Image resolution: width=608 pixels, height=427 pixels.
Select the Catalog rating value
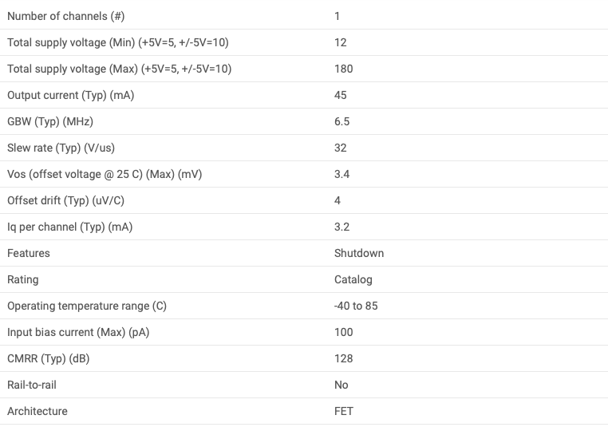tap(353, 280)
